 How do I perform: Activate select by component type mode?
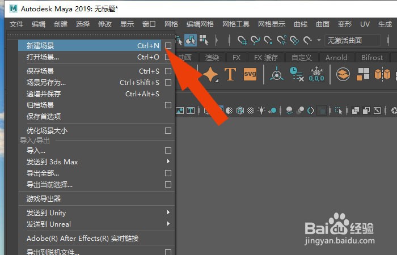coord(204,40)
